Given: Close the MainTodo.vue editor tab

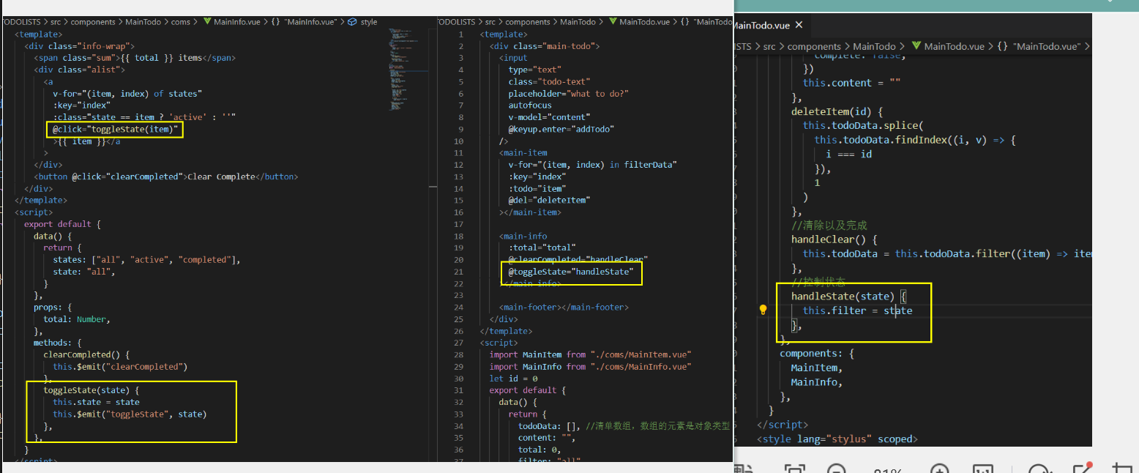Looking at the screenshot, I should [799, 25].
